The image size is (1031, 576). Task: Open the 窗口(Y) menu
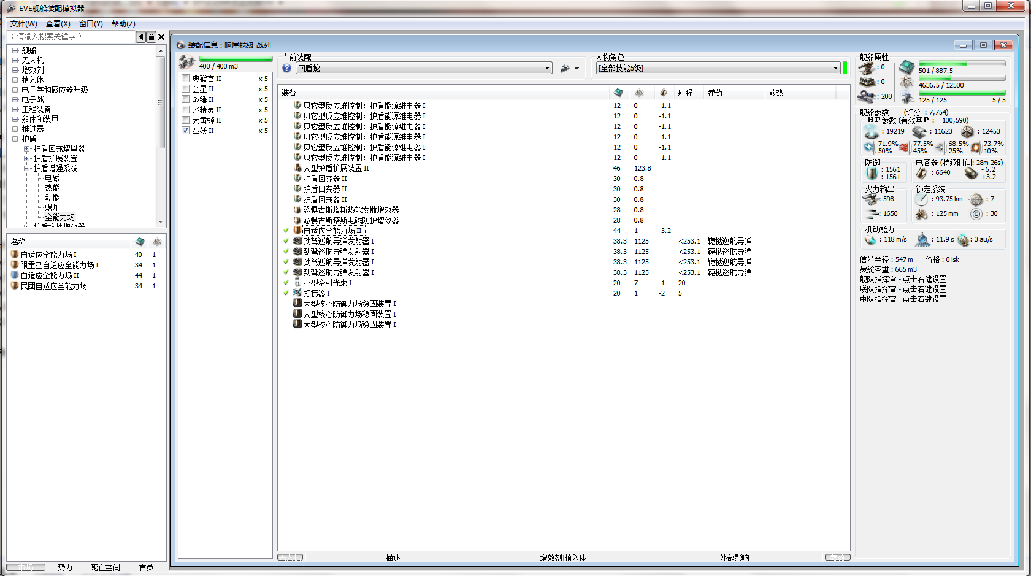[x=91, y=24]
